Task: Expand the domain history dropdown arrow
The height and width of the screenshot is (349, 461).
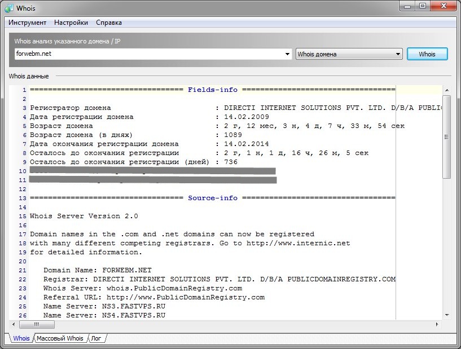Action: click(x=288, y=54)
